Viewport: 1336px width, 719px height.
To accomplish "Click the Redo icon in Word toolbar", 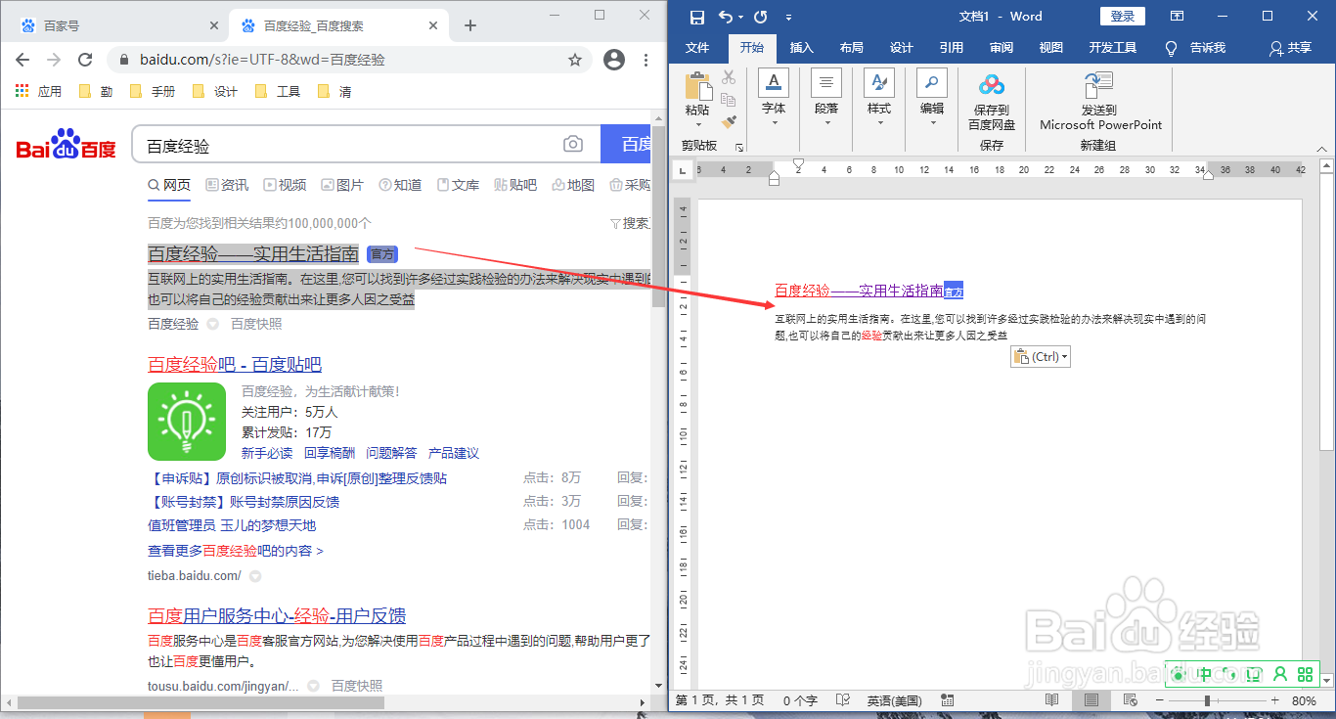I will coord(761,17).
